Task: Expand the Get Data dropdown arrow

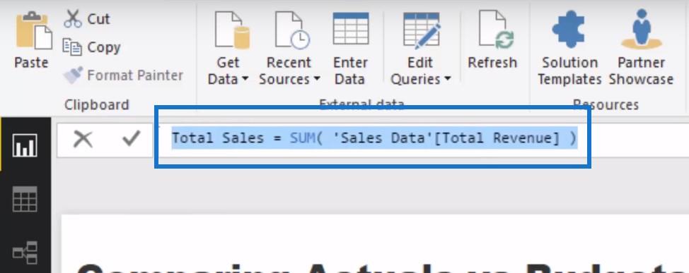Action: click(x=245, y=79)
